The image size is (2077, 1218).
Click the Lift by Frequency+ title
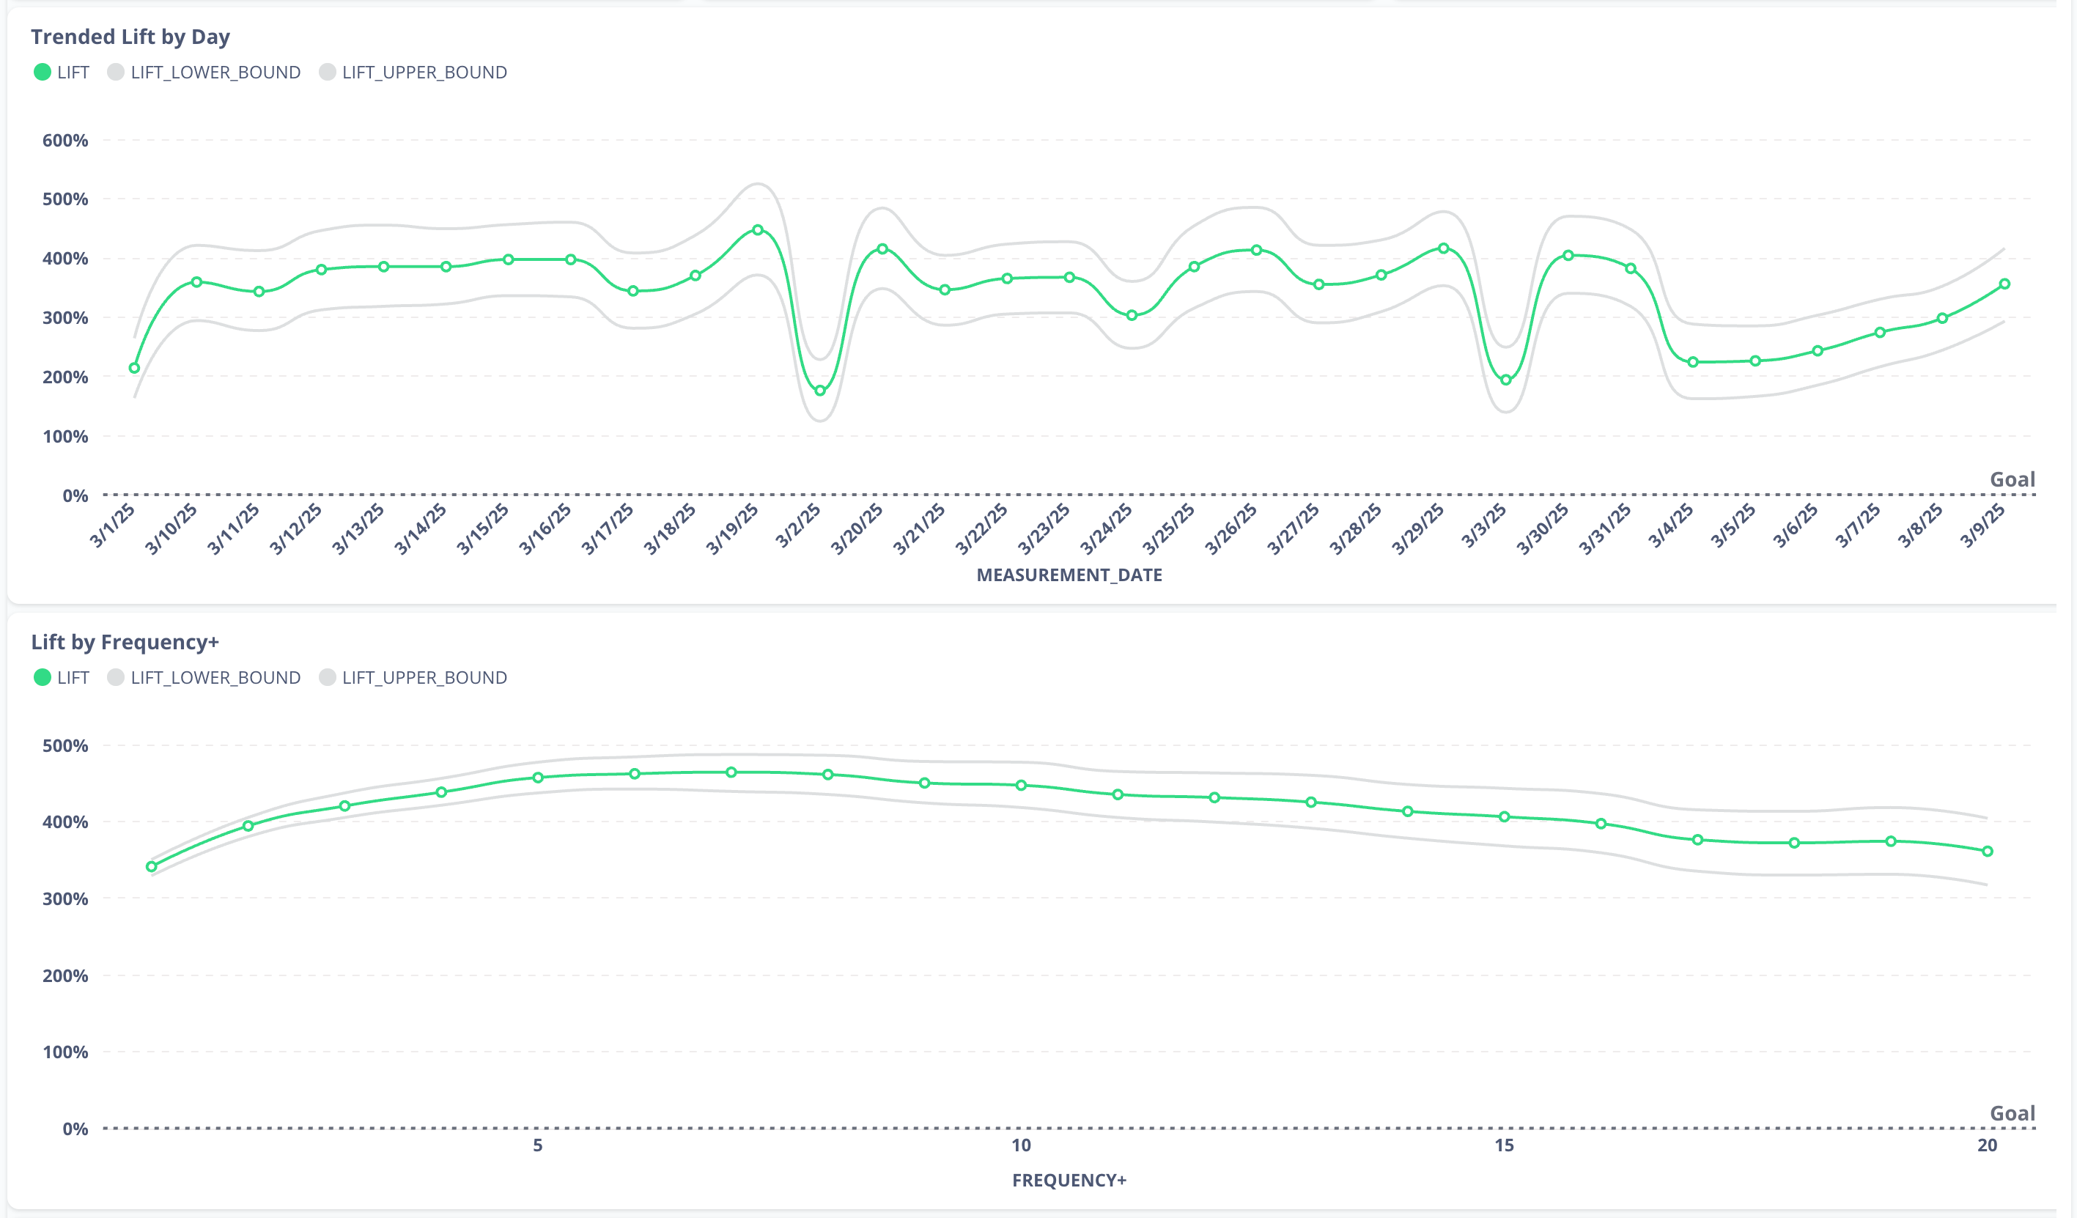click(125, 642)
